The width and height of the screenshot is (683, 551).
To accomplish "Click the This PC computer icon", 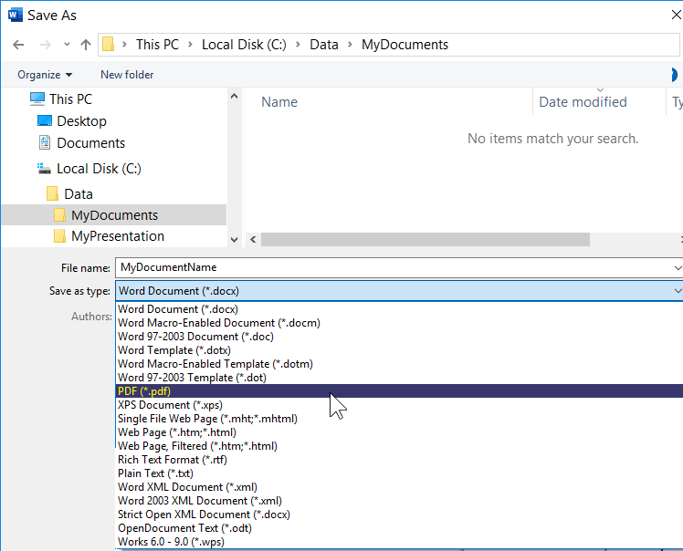I will (37, 99).
